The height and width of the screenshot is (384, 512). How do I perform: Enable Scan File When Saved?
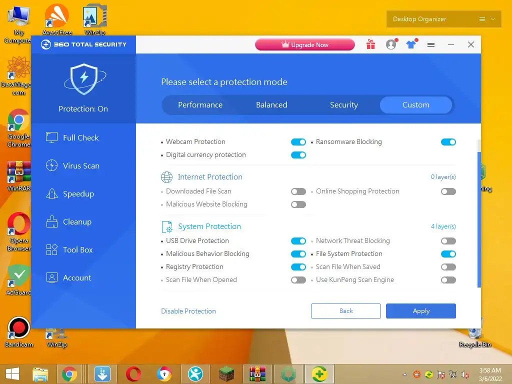(448, 267)
